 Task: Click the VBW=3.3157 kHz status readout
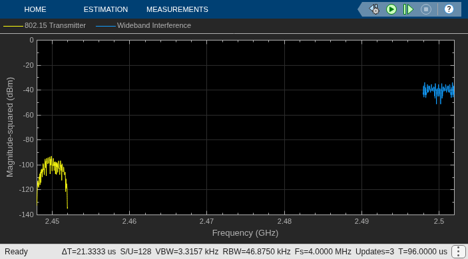[187, 252]
